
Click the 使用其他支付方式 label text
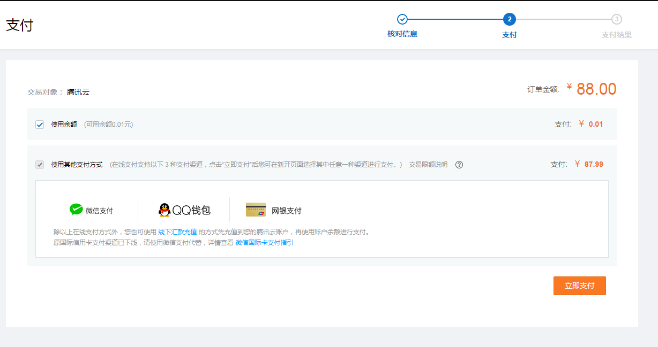(77, 165)
